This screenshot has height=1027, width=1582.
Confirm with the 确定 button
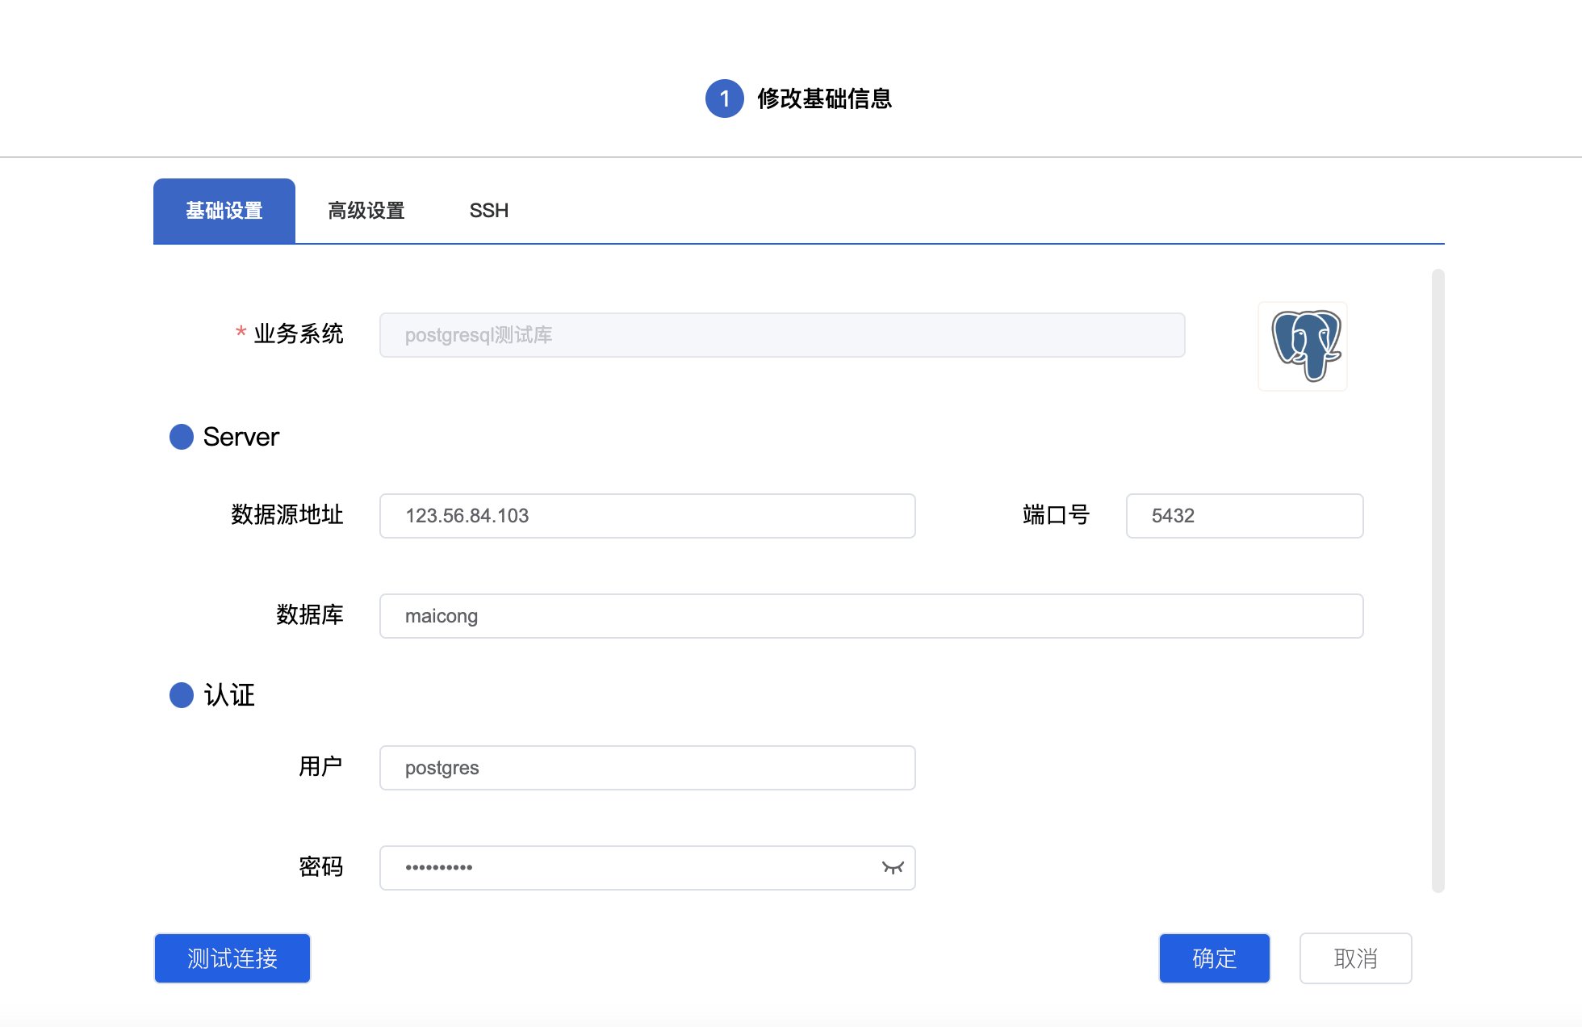click(x=1214, y=958)
